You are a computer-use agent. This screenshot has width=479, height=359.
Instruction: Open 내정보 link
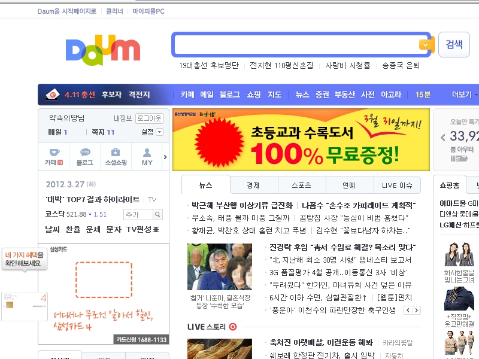pos(123,118)
